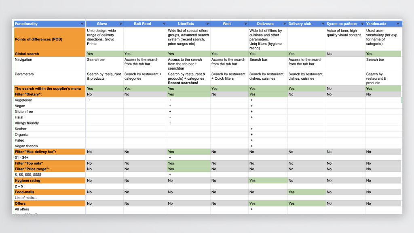The image size is (414, 233).
Task: Click the 2 – 5 cell
Action: point(49,186)
